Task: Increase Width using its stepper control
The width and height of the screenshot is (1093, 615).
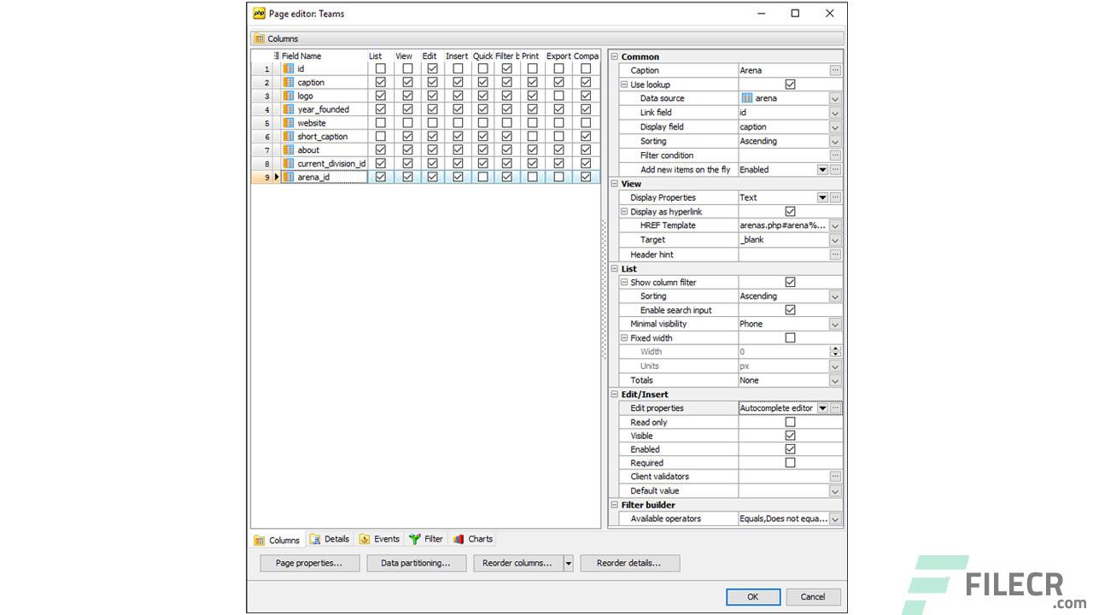Action: (835, 348)
